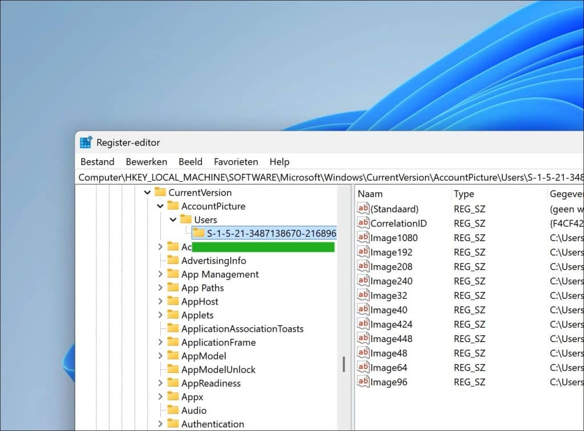Screen dimensions: 584x431
Task: Expand the App Paths tree node
Action: tap(160, 288)
